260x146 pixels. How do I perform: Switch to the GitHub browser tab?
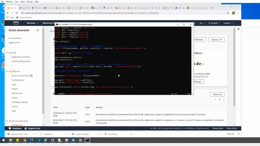96,8
